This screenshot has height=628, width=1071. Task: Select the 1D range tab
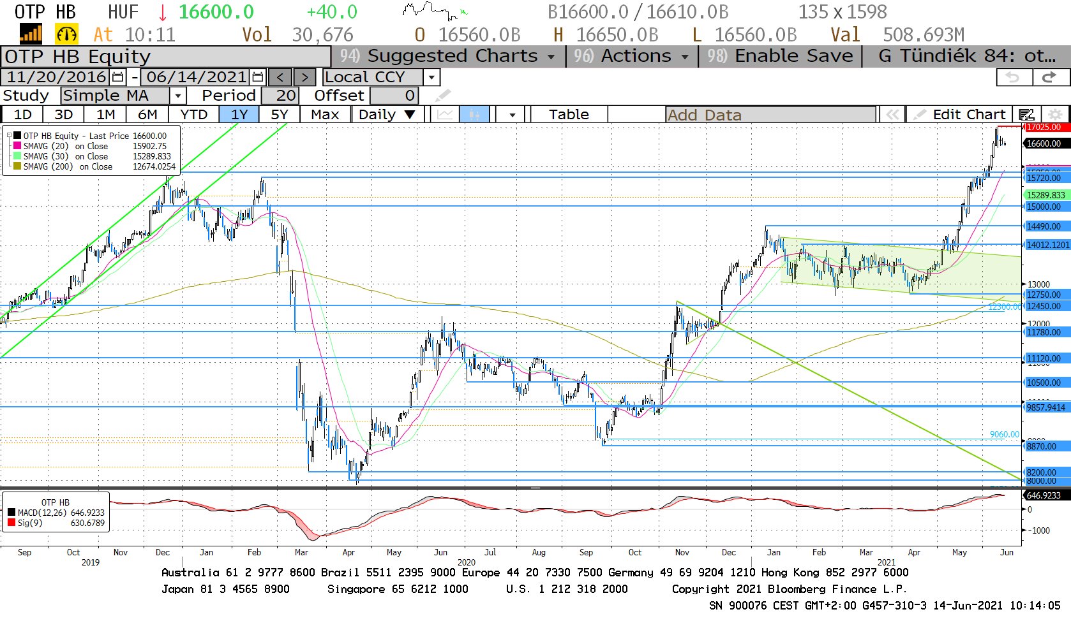point(22,115)
